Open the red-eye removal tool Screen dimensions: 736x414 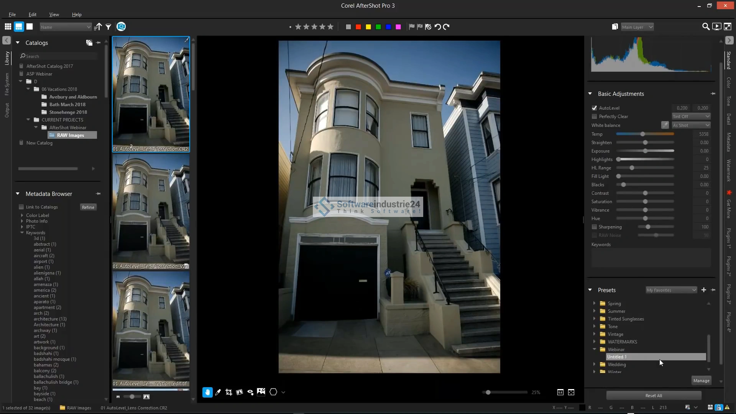[250, 392]
